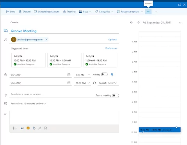Click the description lines icon
This screenshot has width=187, height=145.
(5, 114)
